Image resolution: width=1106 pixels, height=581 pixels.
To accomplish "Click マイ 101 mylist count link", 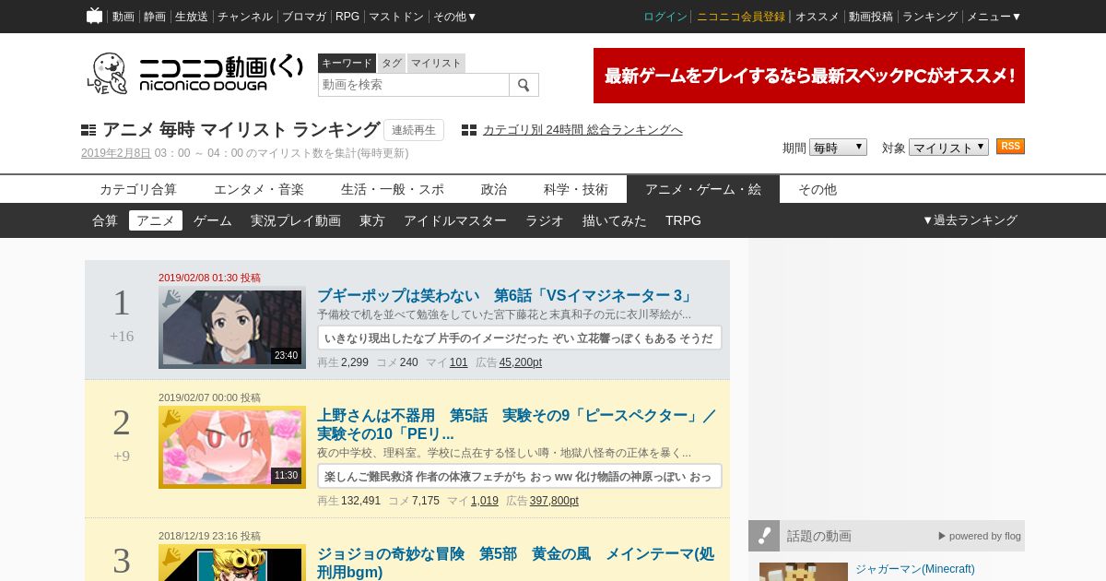I will [x=459, y=362].
